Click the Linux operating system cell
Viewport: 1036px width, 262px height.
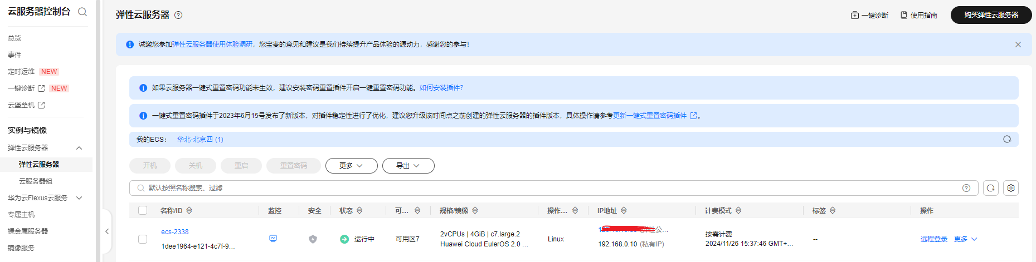pos(556,239)
